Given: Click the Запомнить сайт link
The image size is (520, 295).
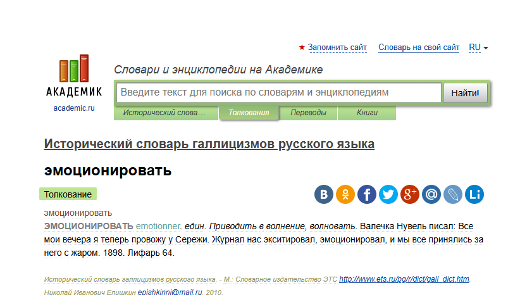Looking at the screenshot, I should [x=337, y=47].
